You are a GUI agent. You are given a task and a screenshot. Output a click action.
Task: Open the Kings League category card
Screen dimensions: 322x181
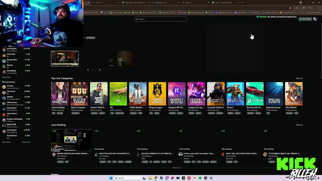(157, 94)
